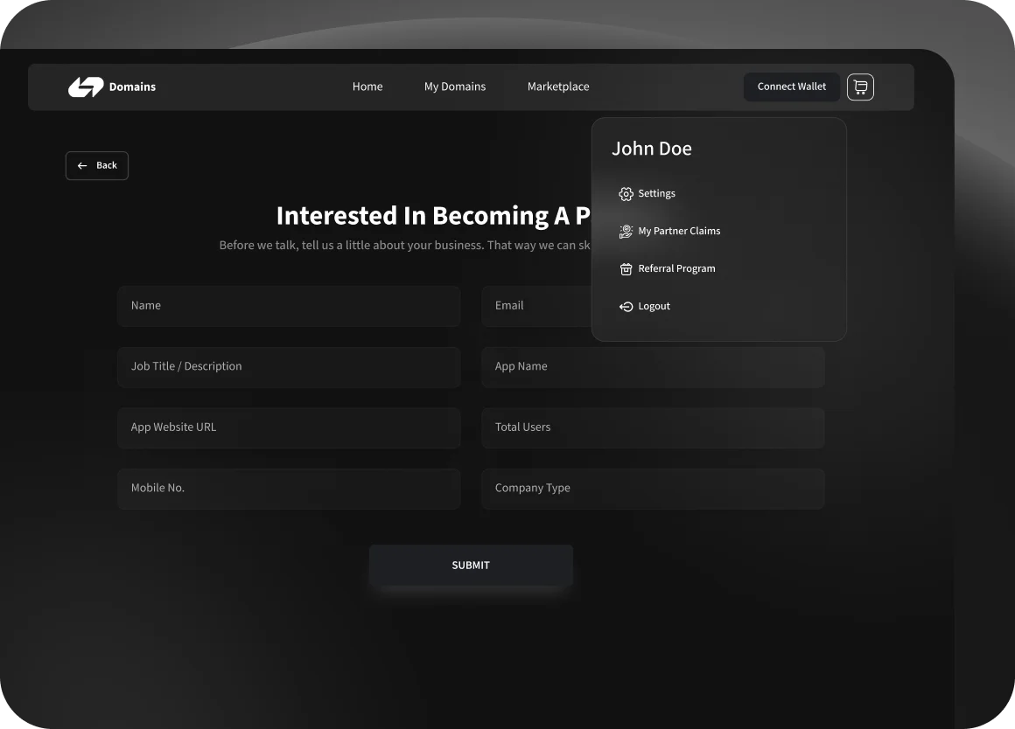The image size is (1015, 729).
Task: Click the Email input field
Action: click(535, 306)
